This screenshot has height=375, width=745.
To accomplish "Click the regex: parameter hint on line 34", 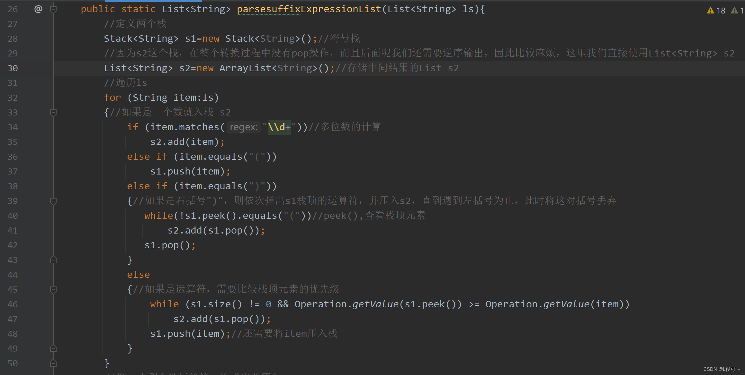I will 244,127.
